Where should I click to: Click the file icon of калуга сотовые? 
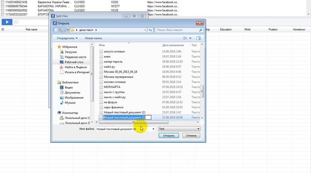pyautogui.click(x=101, y=52)
